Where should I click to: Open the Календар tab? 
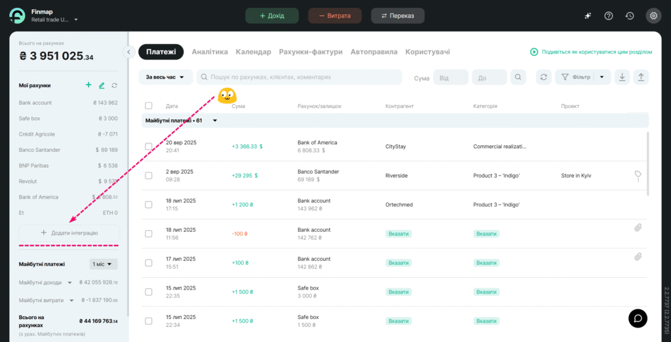pyautogui.click(x=253, y=52)
